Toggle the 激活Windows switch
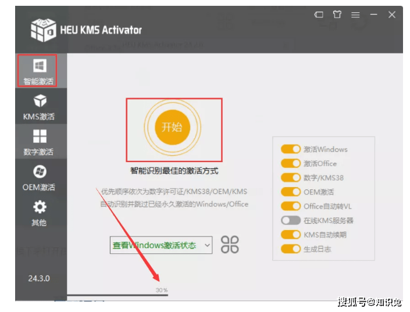This screenshot has height=312, width=410. click(x=291, y=149)
